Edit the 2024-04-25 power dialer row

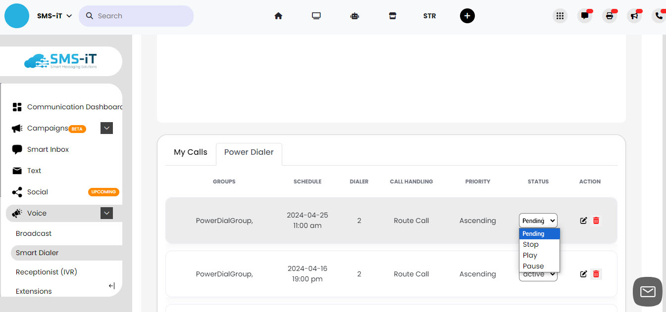[583, 221]
